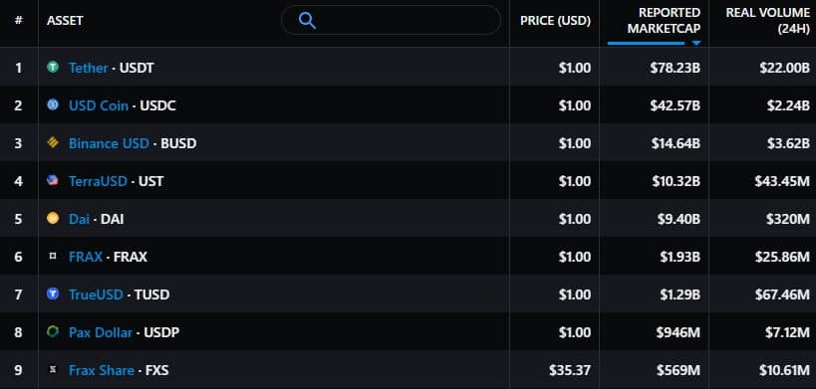Click the TerraUSD logo icon
Screen dimensions: 816x389
click(53, 180)
